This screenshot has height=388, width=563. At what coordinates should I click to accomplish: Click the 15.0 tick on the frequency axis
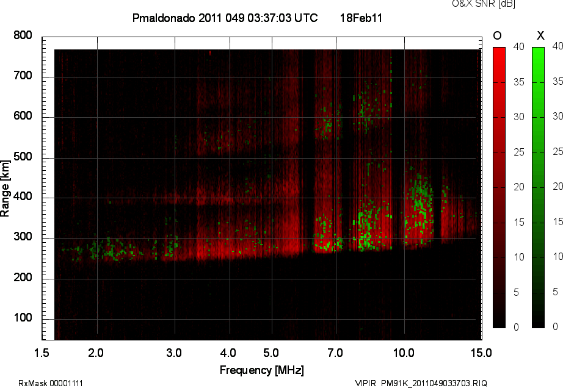pyautogui.click(x=481, y=353)
